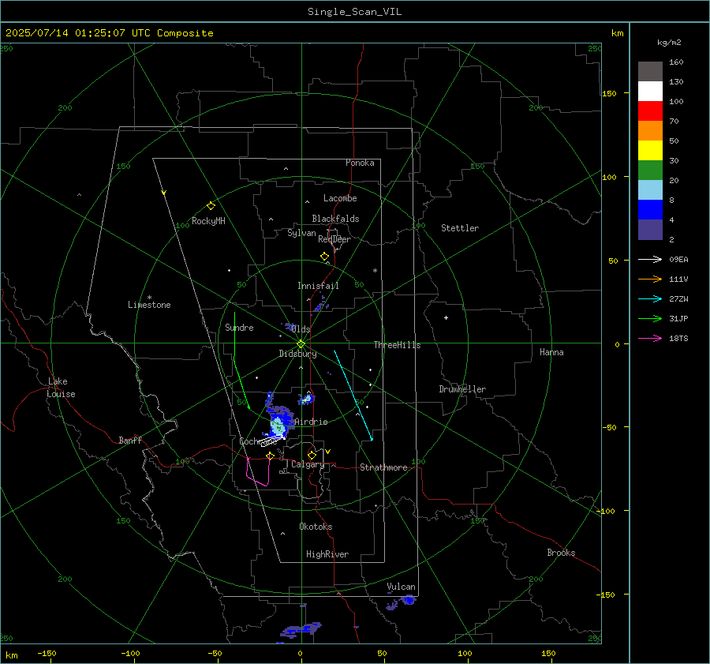This screenshot has height=664, width=710.
Task: Click the Vulcan town label
Action: click(401, 587)
